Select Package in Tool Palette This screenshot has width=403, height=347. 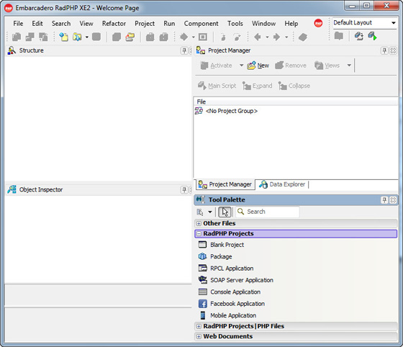pos(215,256)
